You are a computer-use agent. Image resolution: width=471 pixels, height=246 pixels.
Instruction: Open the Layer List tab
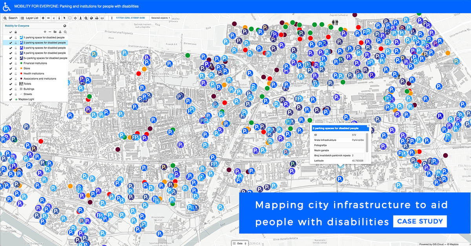click(x=29, y=18)
